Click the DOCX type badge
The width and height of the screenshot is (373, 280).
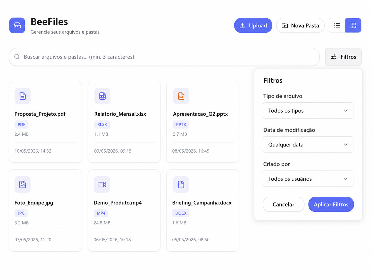(181, 213)
